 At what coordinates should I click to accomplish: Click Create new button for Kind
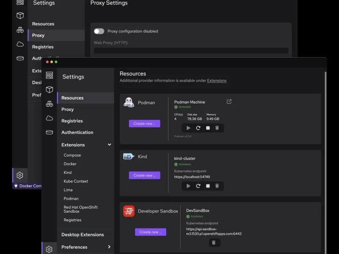click(144, 175)
